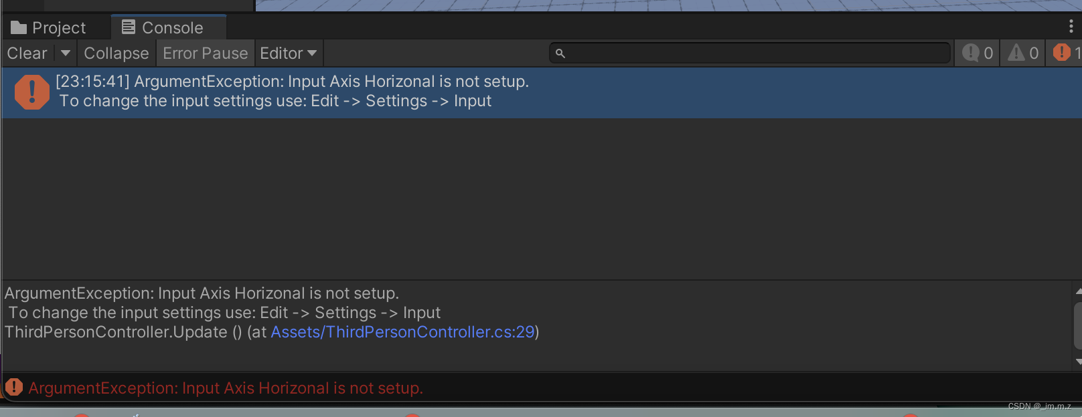Switch to the Console tab
Viewport: 1082px width, 417px height.
tap(163, 27)
